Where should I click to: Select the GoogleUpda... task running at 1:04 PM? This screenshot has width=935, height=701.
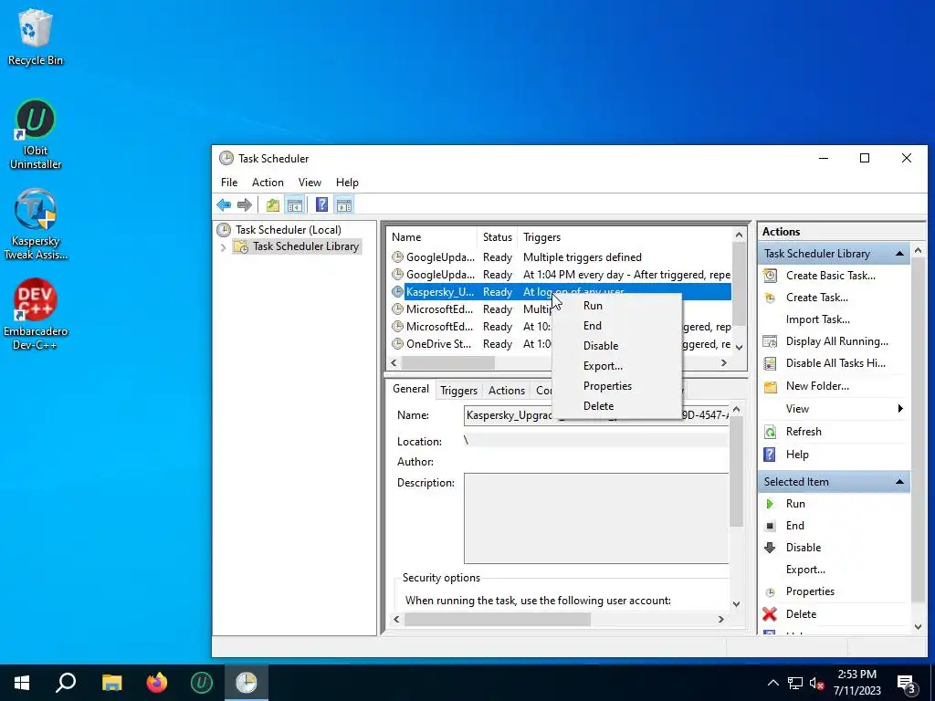[x=559, y=275]
